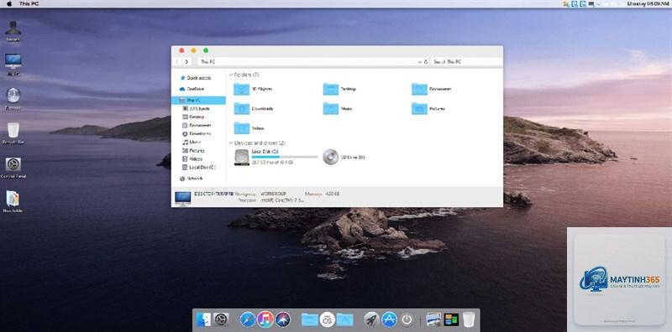Open the photo stack icon in dock
The image size is (672, 332).
tap(433, 319)
